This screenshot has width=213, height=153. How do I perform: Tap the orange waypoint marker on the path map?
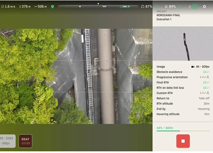click(185, 40)
